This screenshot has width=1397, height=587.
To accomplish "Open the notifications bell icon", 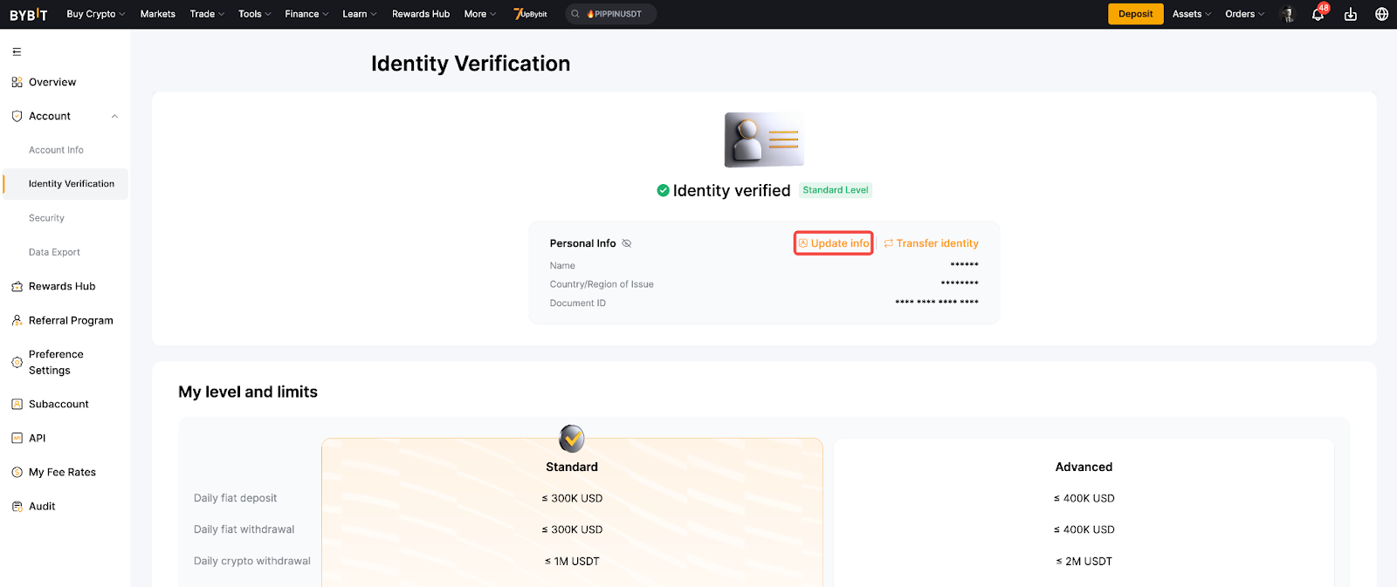I will 1318,14.
